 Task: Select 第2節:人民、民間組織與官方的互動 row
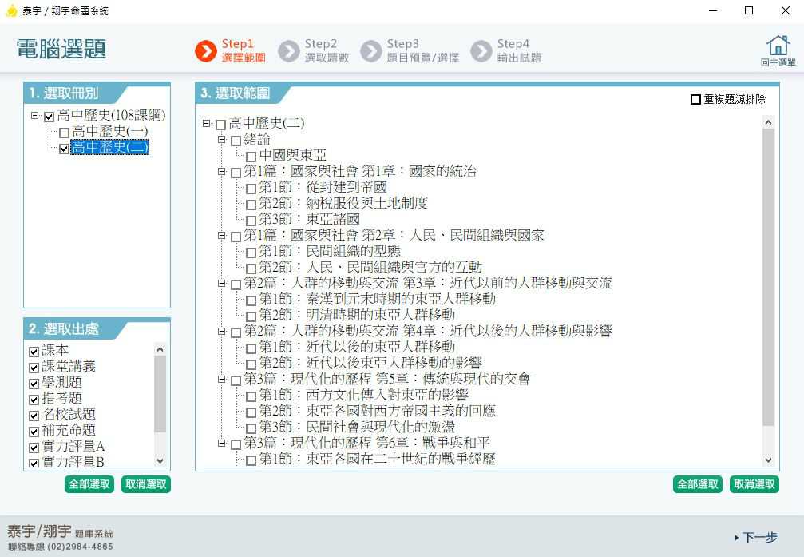(x=370, y=267)
